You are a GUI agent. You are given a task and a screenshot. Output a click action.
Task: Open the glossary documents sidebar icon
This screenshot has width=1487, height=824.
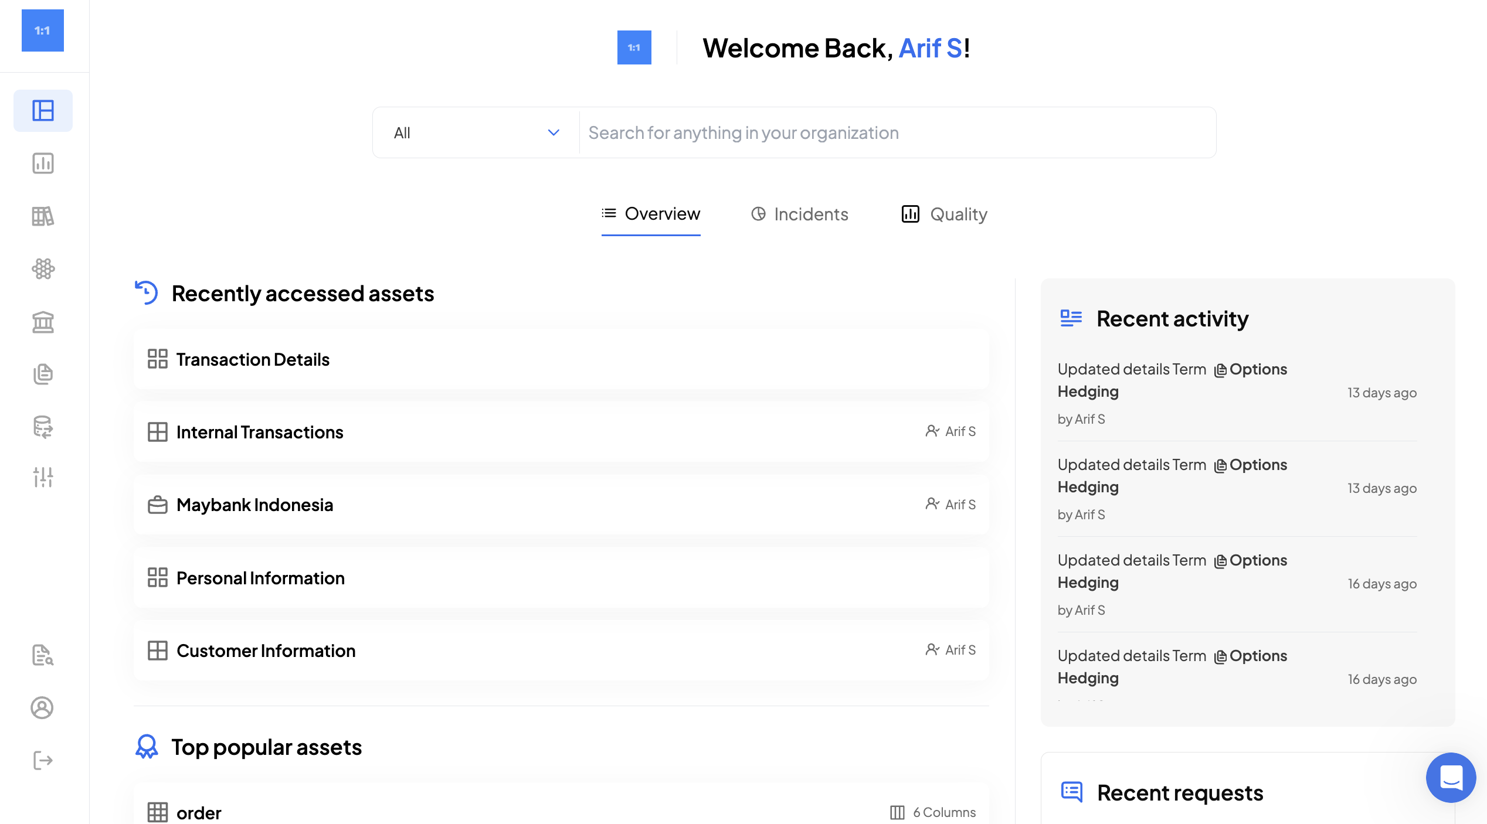[x=43, y=374]
